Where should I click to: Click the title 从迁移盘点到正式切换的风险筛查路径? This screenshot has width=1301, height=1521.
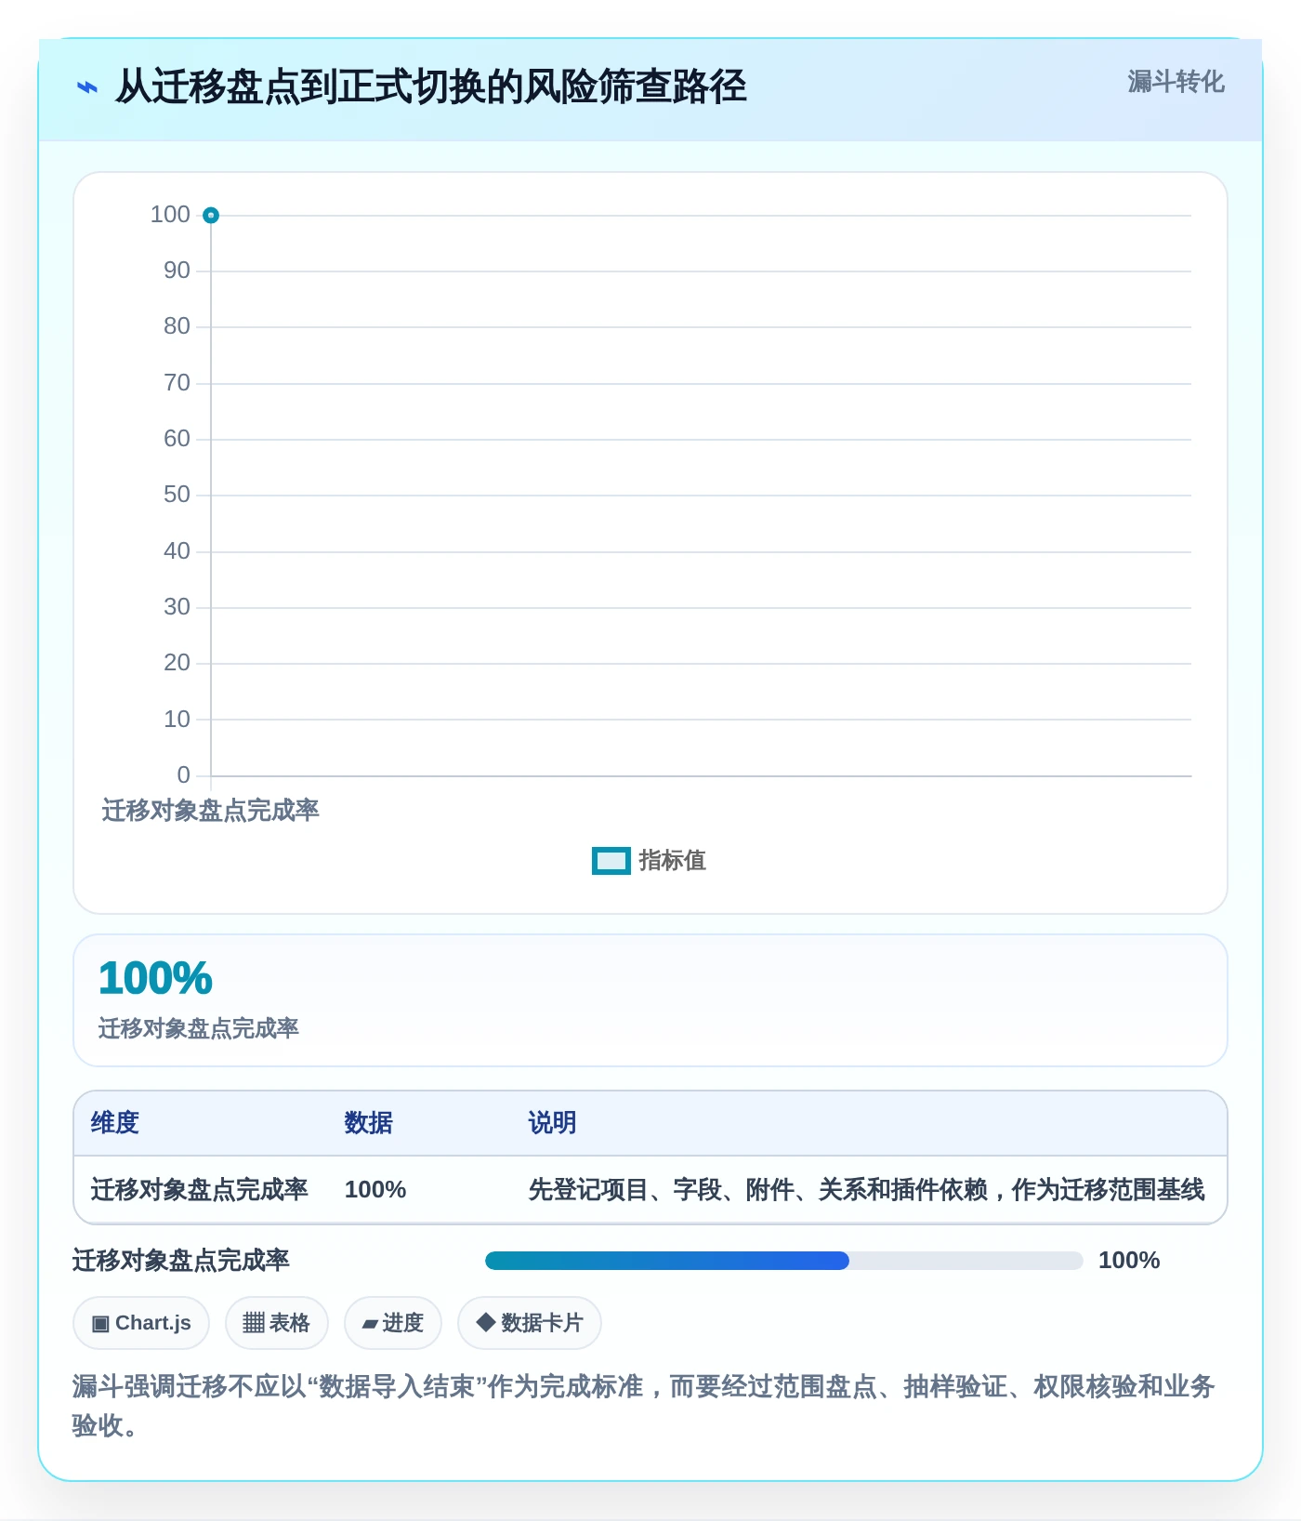pos(431,87)
